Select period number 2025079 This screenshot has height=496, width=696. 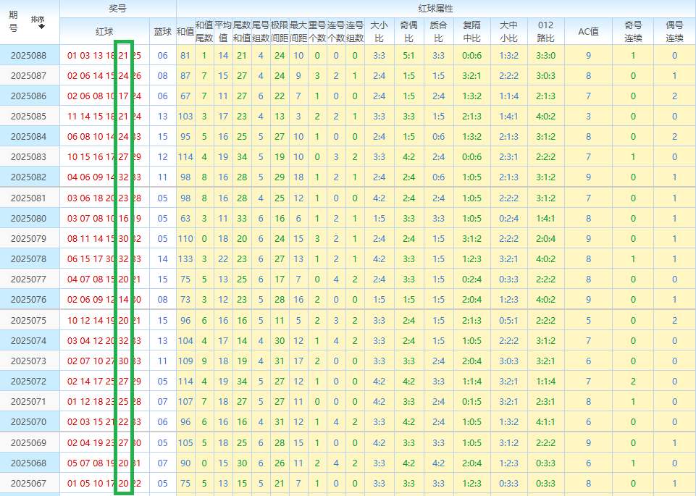(x=28, y=239)
